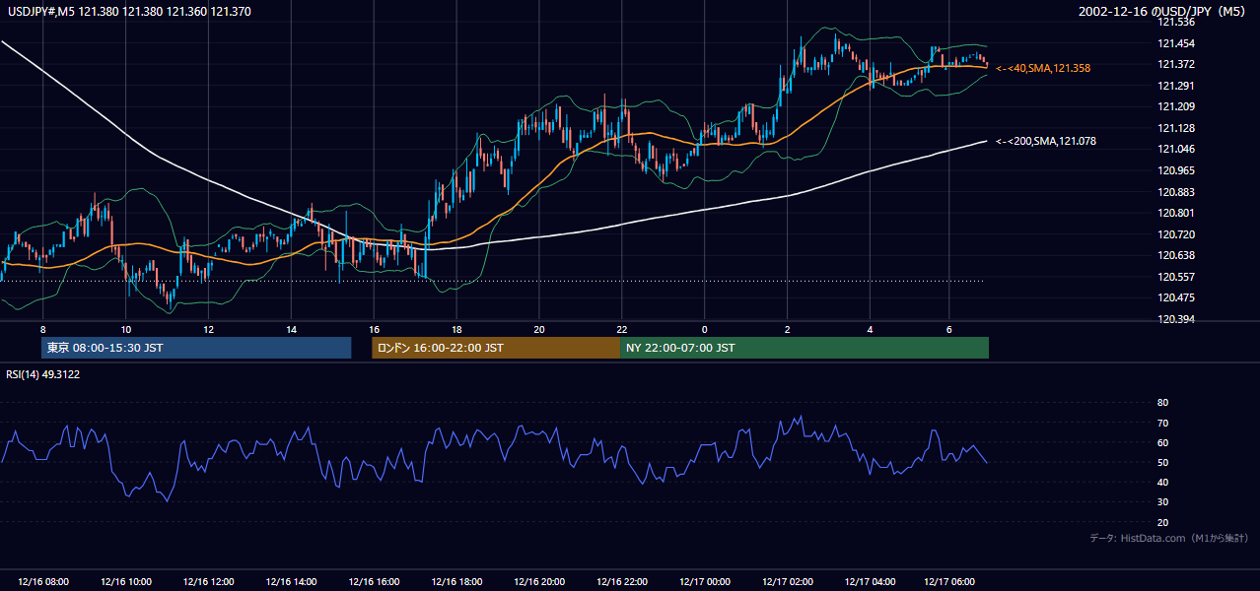Select the orange 40 SMA 121.358 label
This screenshot has height=591, width=1260.
pyautogui.click(x=1043, y=68)
